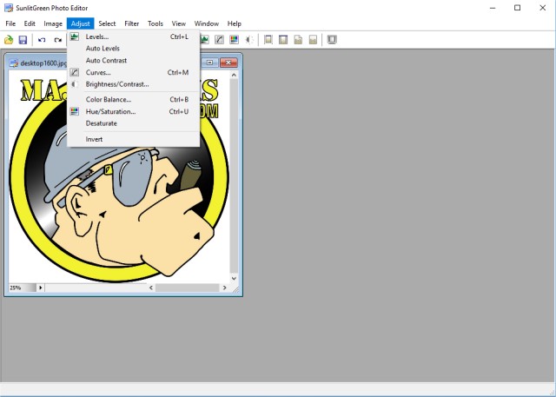Apply Desaturate from the Adjust menu
This screenshot has height=397, width=556.
101,123
